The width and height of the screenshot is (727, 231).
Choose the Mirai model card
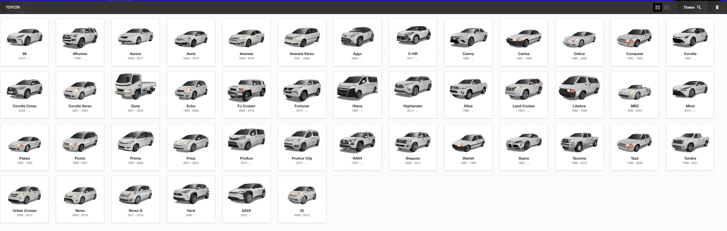point(690,95)
